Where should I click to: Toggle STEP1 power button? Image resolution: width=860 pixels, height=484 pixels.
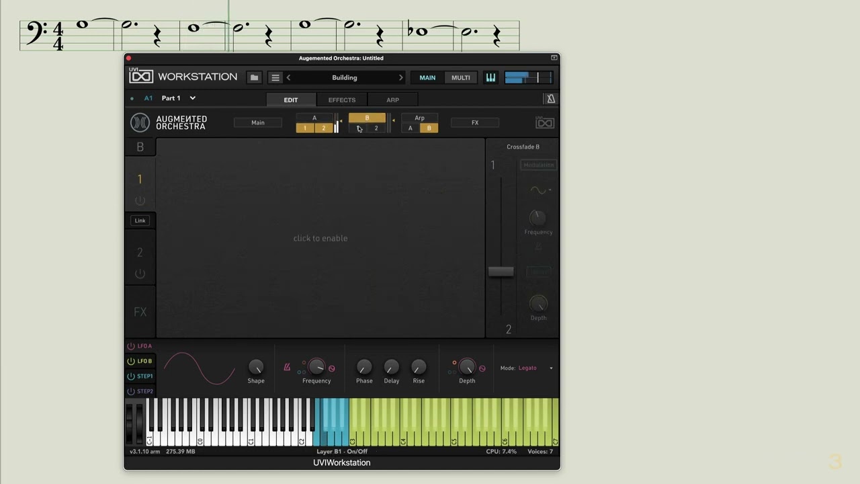pos(131,376)
